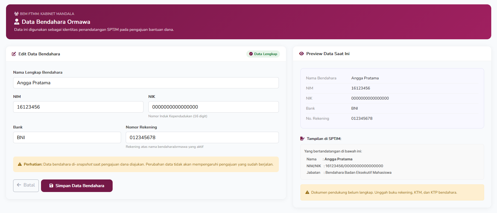Click the check icon in Data Lengkap badge
The image size is (497, 213).
pos(251,54)
